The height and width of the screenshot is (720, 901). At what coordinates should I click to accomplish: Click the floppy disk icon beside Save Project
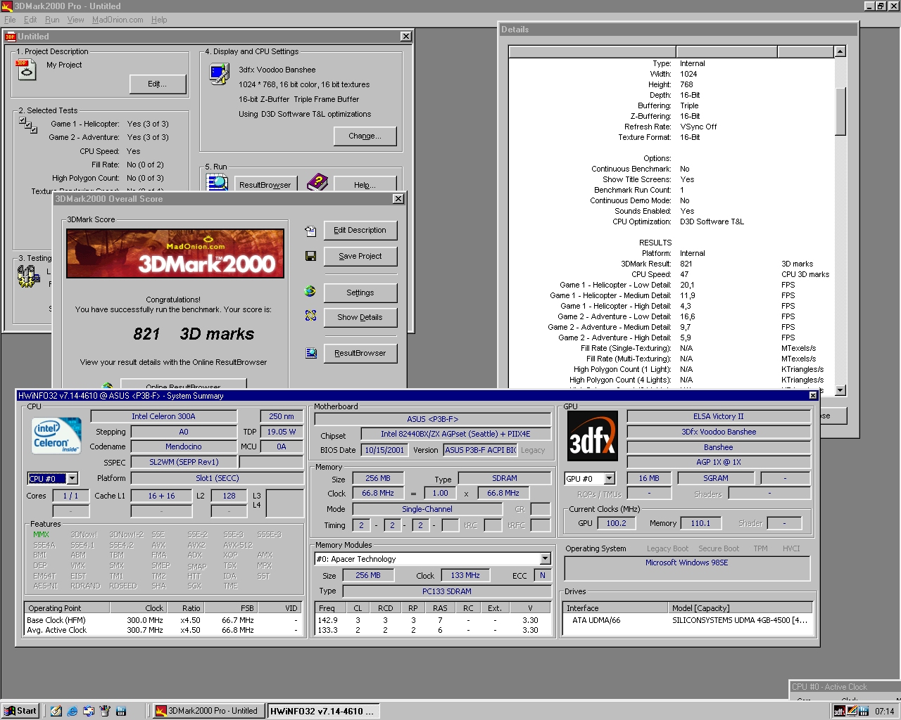[x=310, y=256]
